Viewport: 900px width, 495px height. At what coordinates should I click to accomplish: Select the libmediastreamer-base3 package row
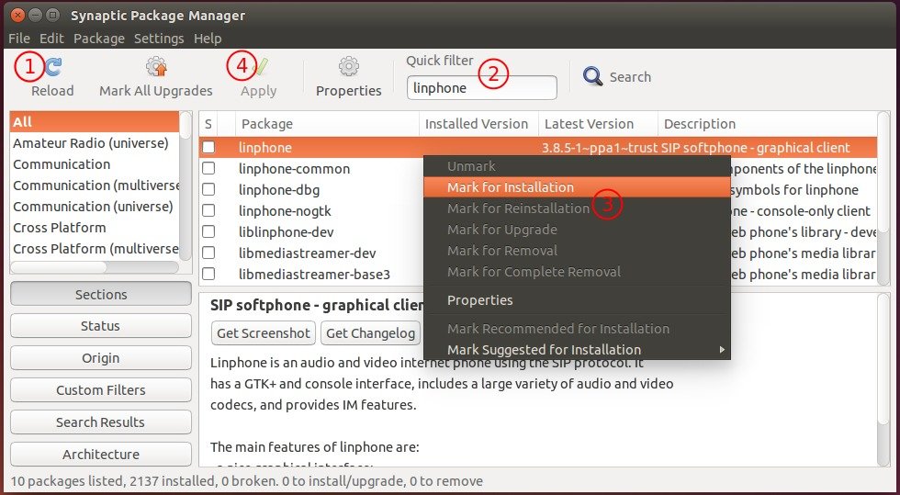click(311, 275)
